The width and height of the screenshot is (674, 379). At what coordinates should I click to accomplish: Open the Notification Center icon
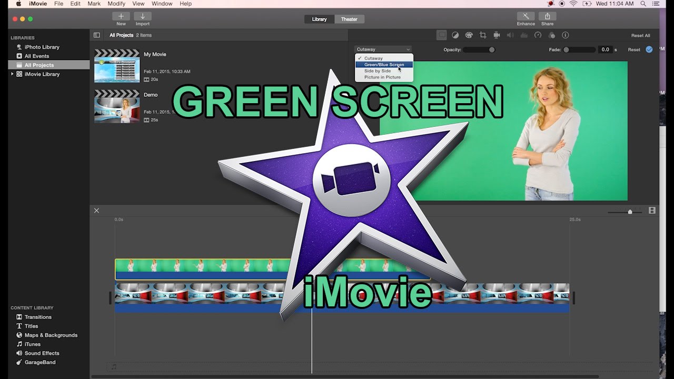click(657, 4)
